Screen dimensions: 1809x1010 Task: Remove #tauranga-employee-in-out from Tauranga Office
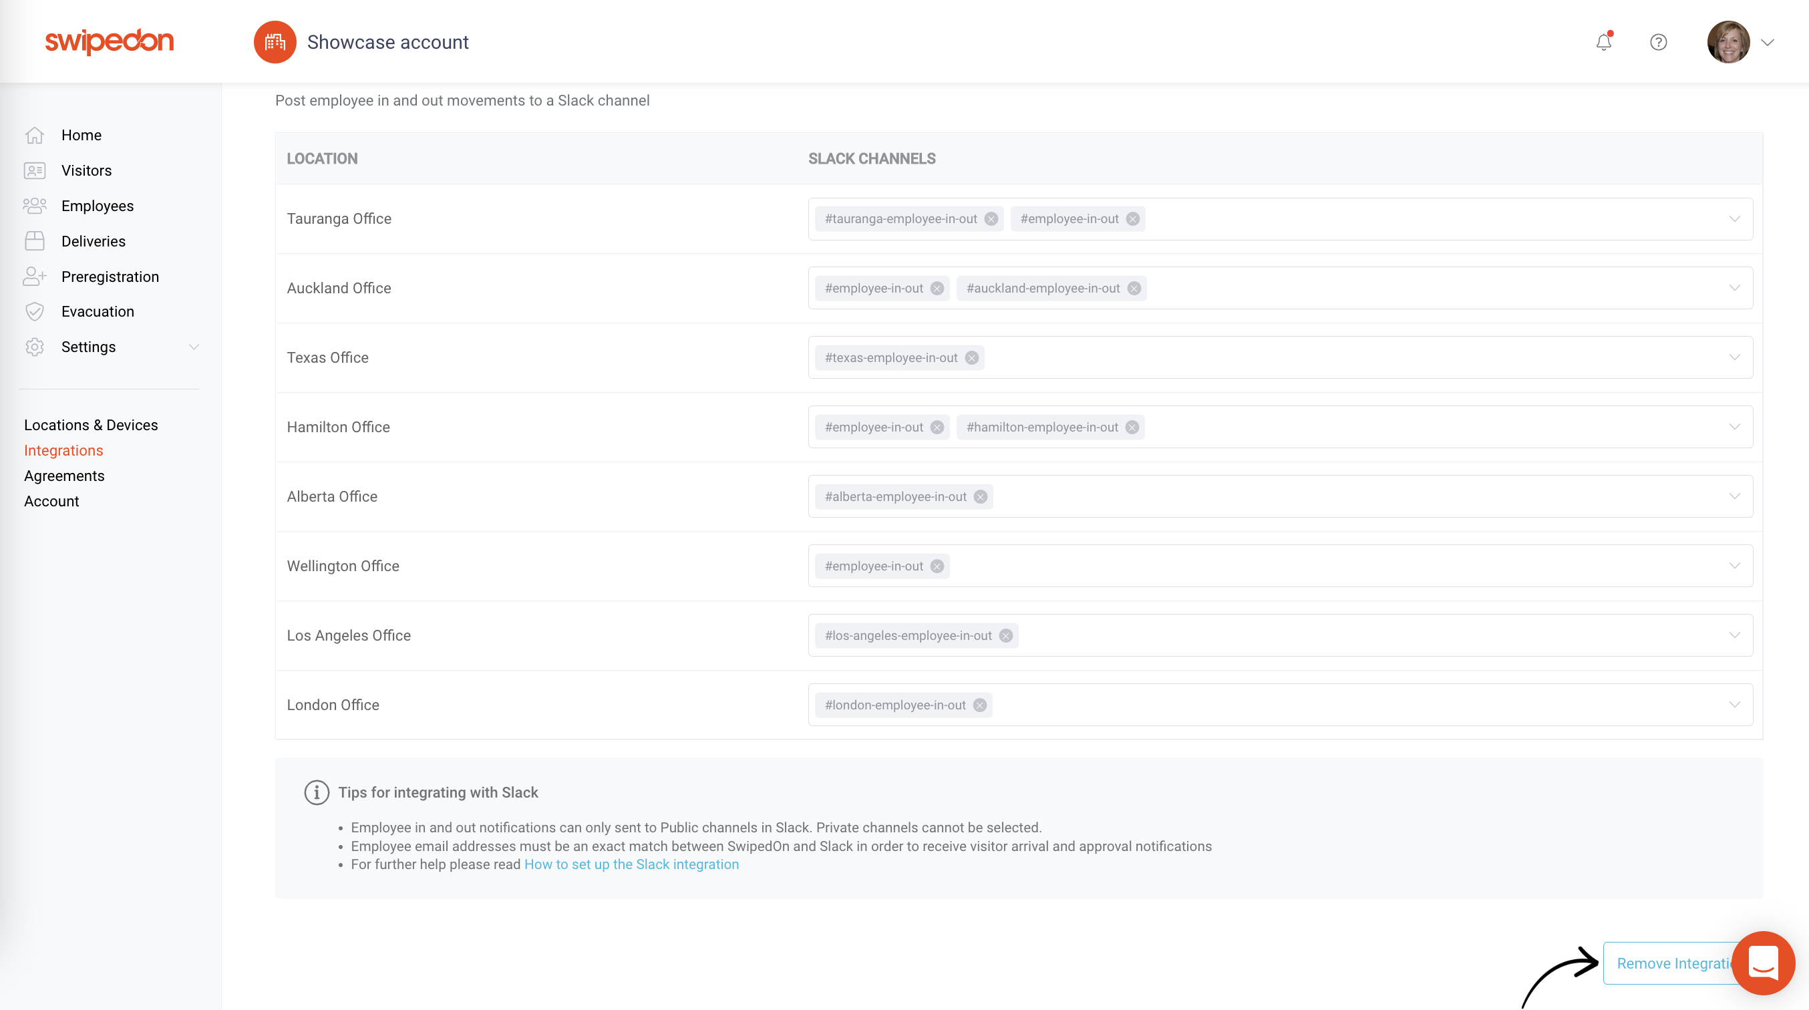coord(991,219)
